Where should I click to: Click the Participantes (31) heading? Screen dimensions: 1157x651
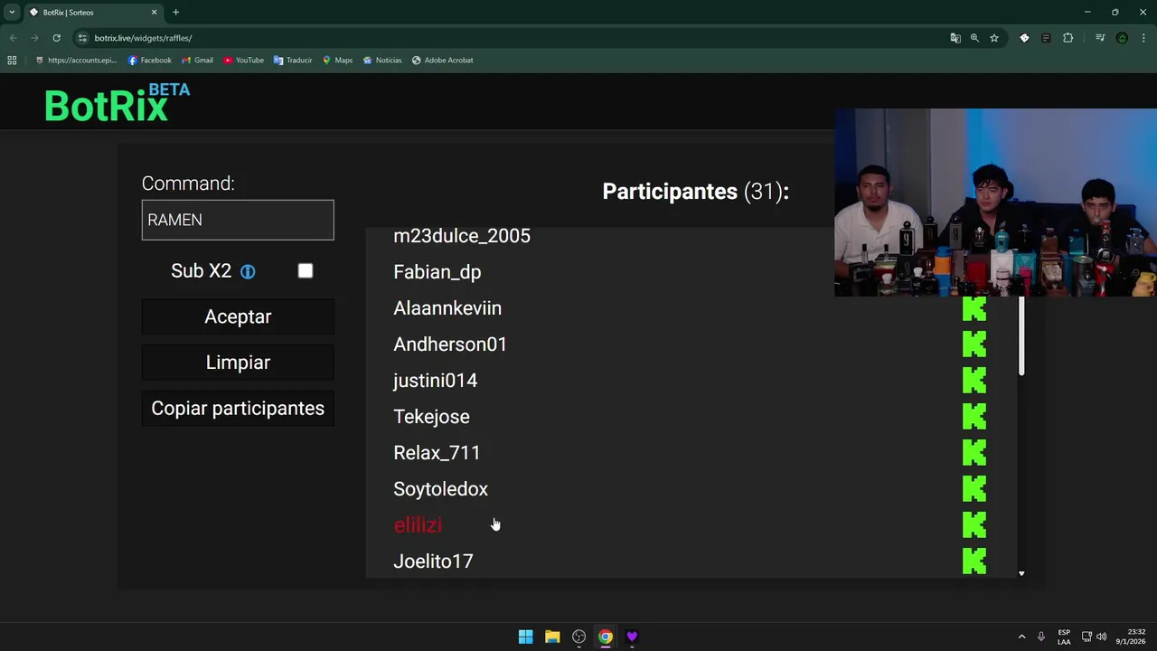coord(695,192)
